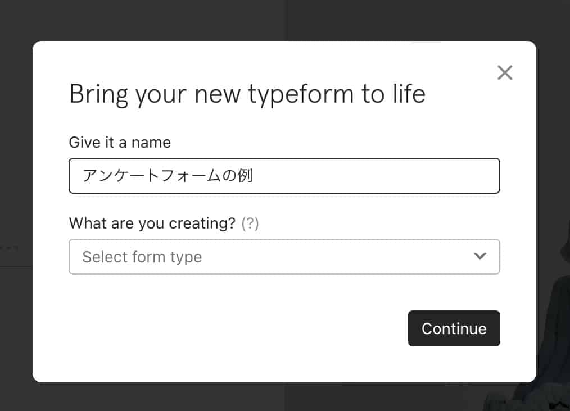Open the "Select form type" dropdown

(284, 257)
